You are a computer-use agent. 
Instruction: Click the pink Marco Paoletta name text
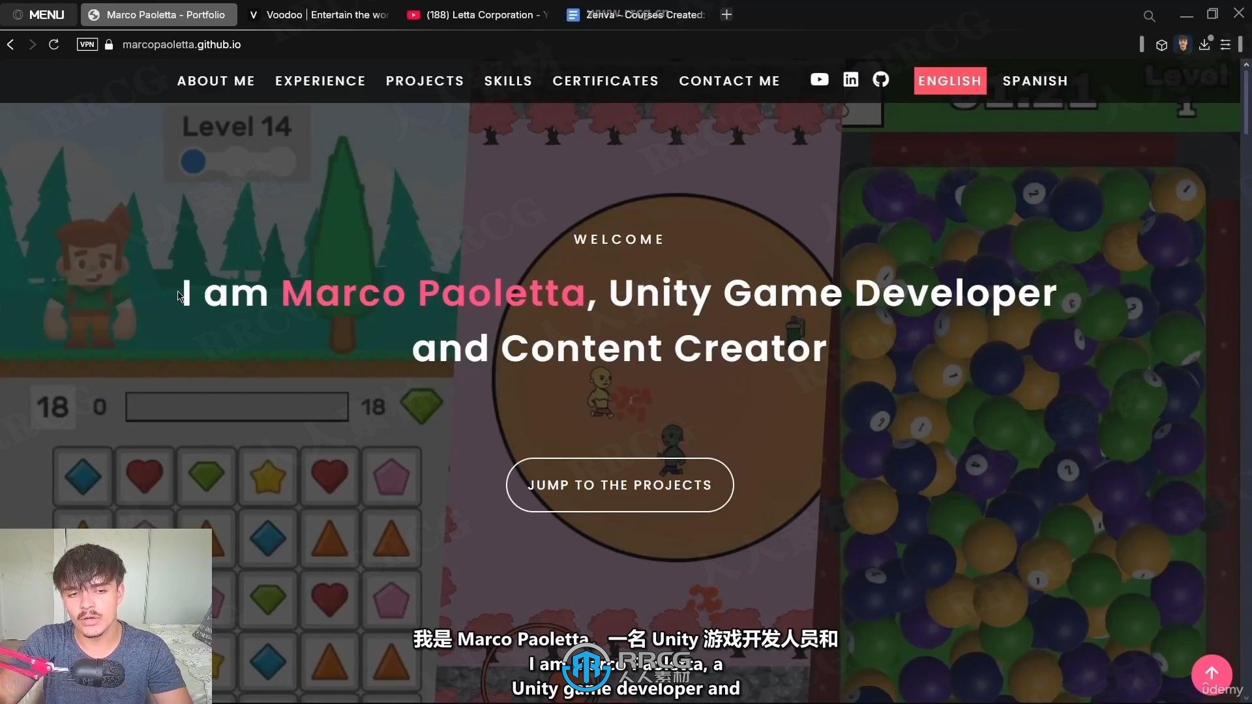pos(434,293)
